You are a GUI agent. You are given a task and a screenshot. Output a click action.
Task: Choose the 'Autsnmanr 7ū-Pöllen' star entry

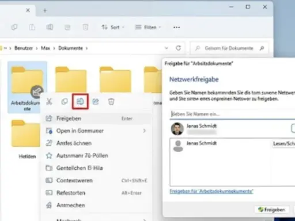point(96,155)
